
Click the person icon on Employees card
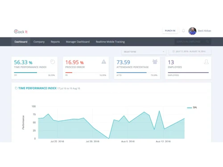[206, 62]
